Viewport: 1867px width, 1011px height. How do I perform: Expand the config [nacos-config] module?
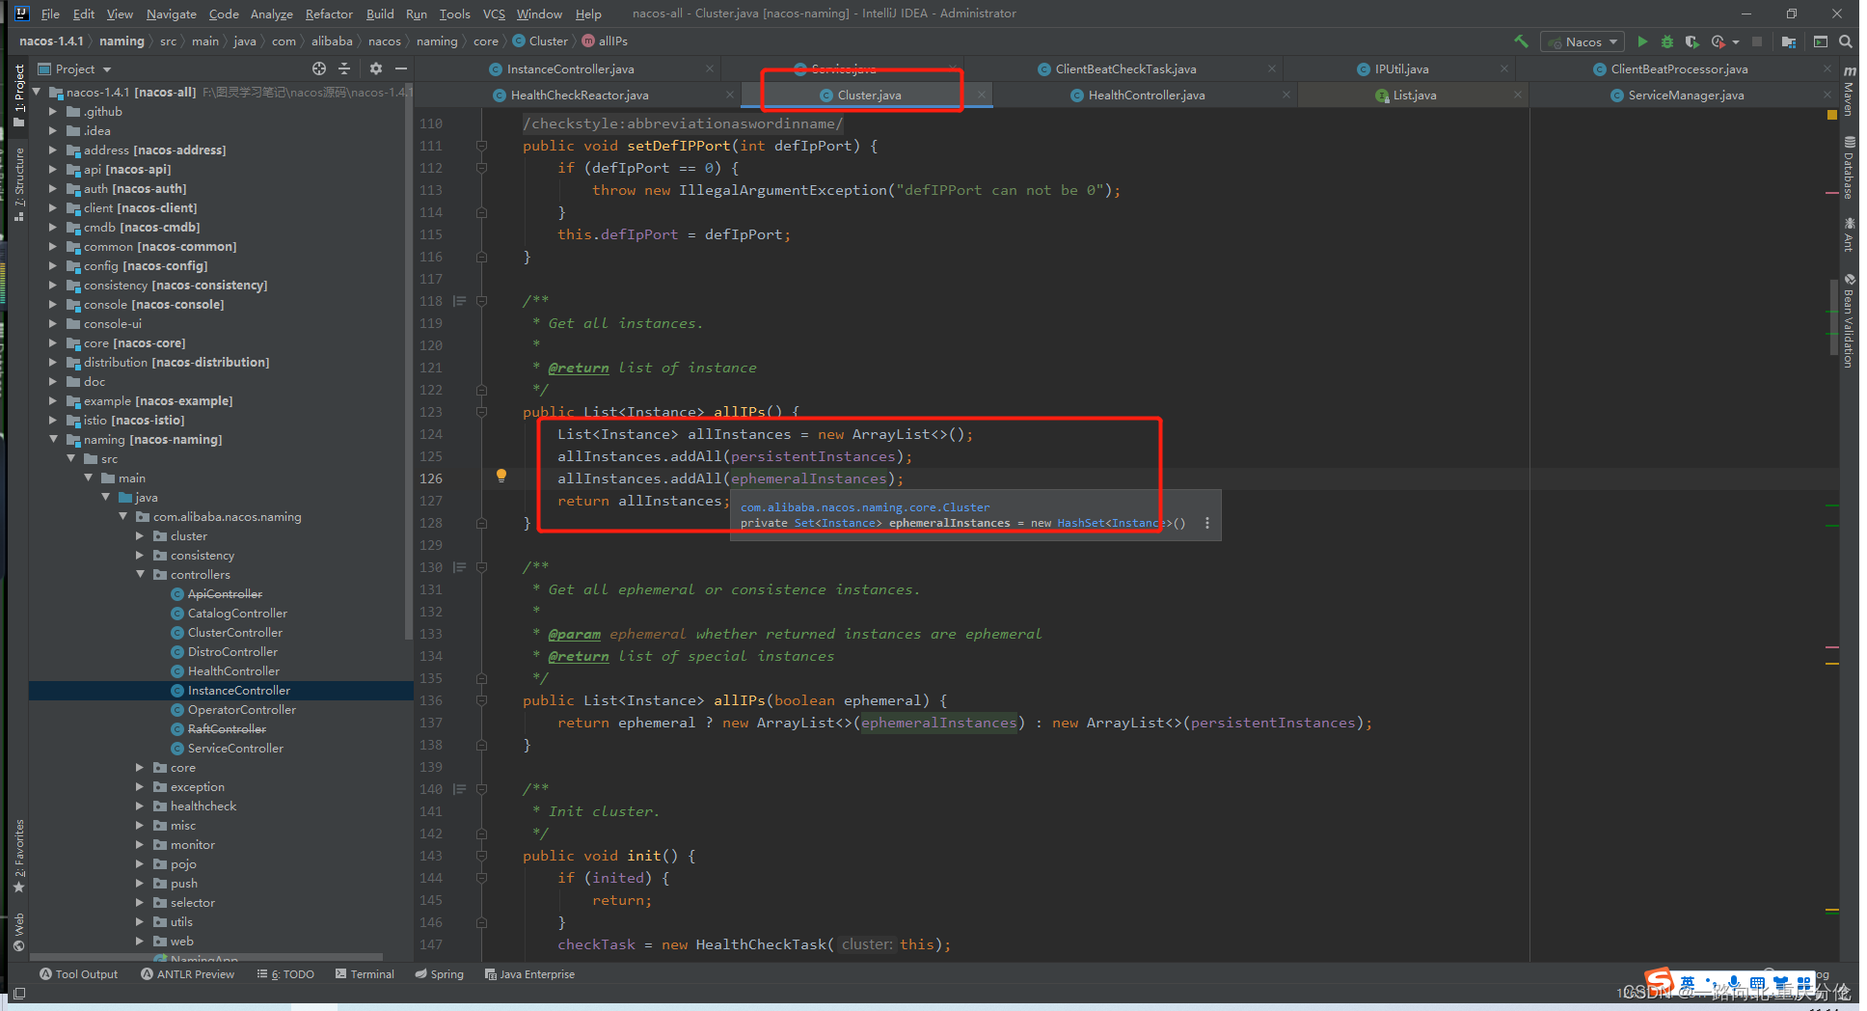tap(54, 265)
